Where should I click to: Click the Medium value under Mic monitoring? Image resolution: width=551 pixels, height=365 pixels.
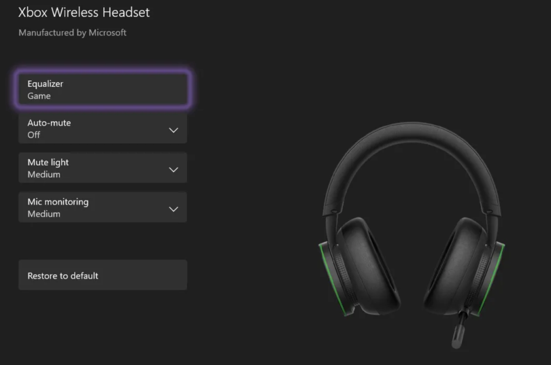44,214
